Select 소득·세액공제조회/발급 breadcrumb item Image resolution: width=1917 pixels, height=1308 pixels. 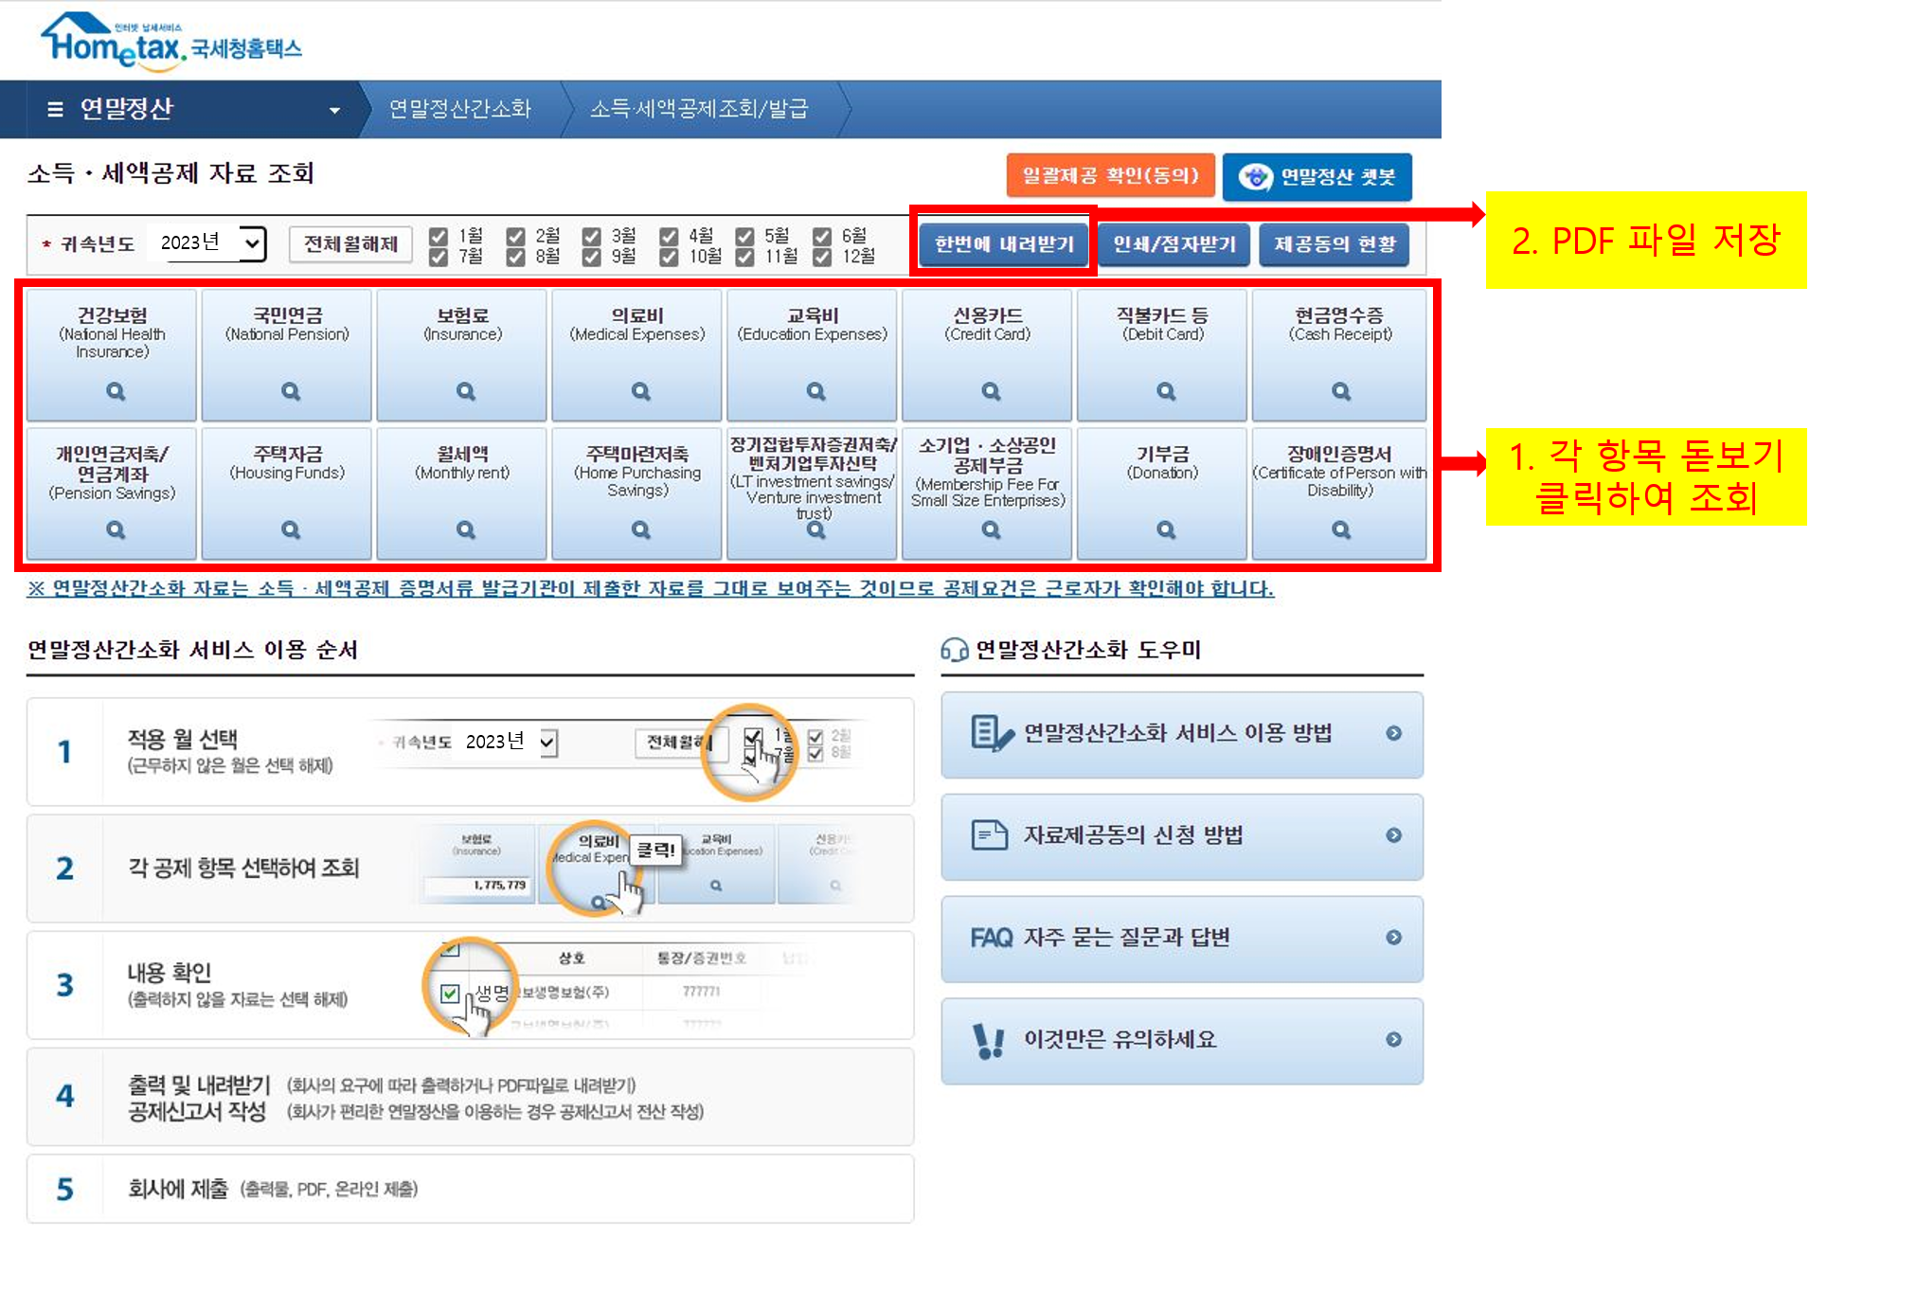pos(698,110)
